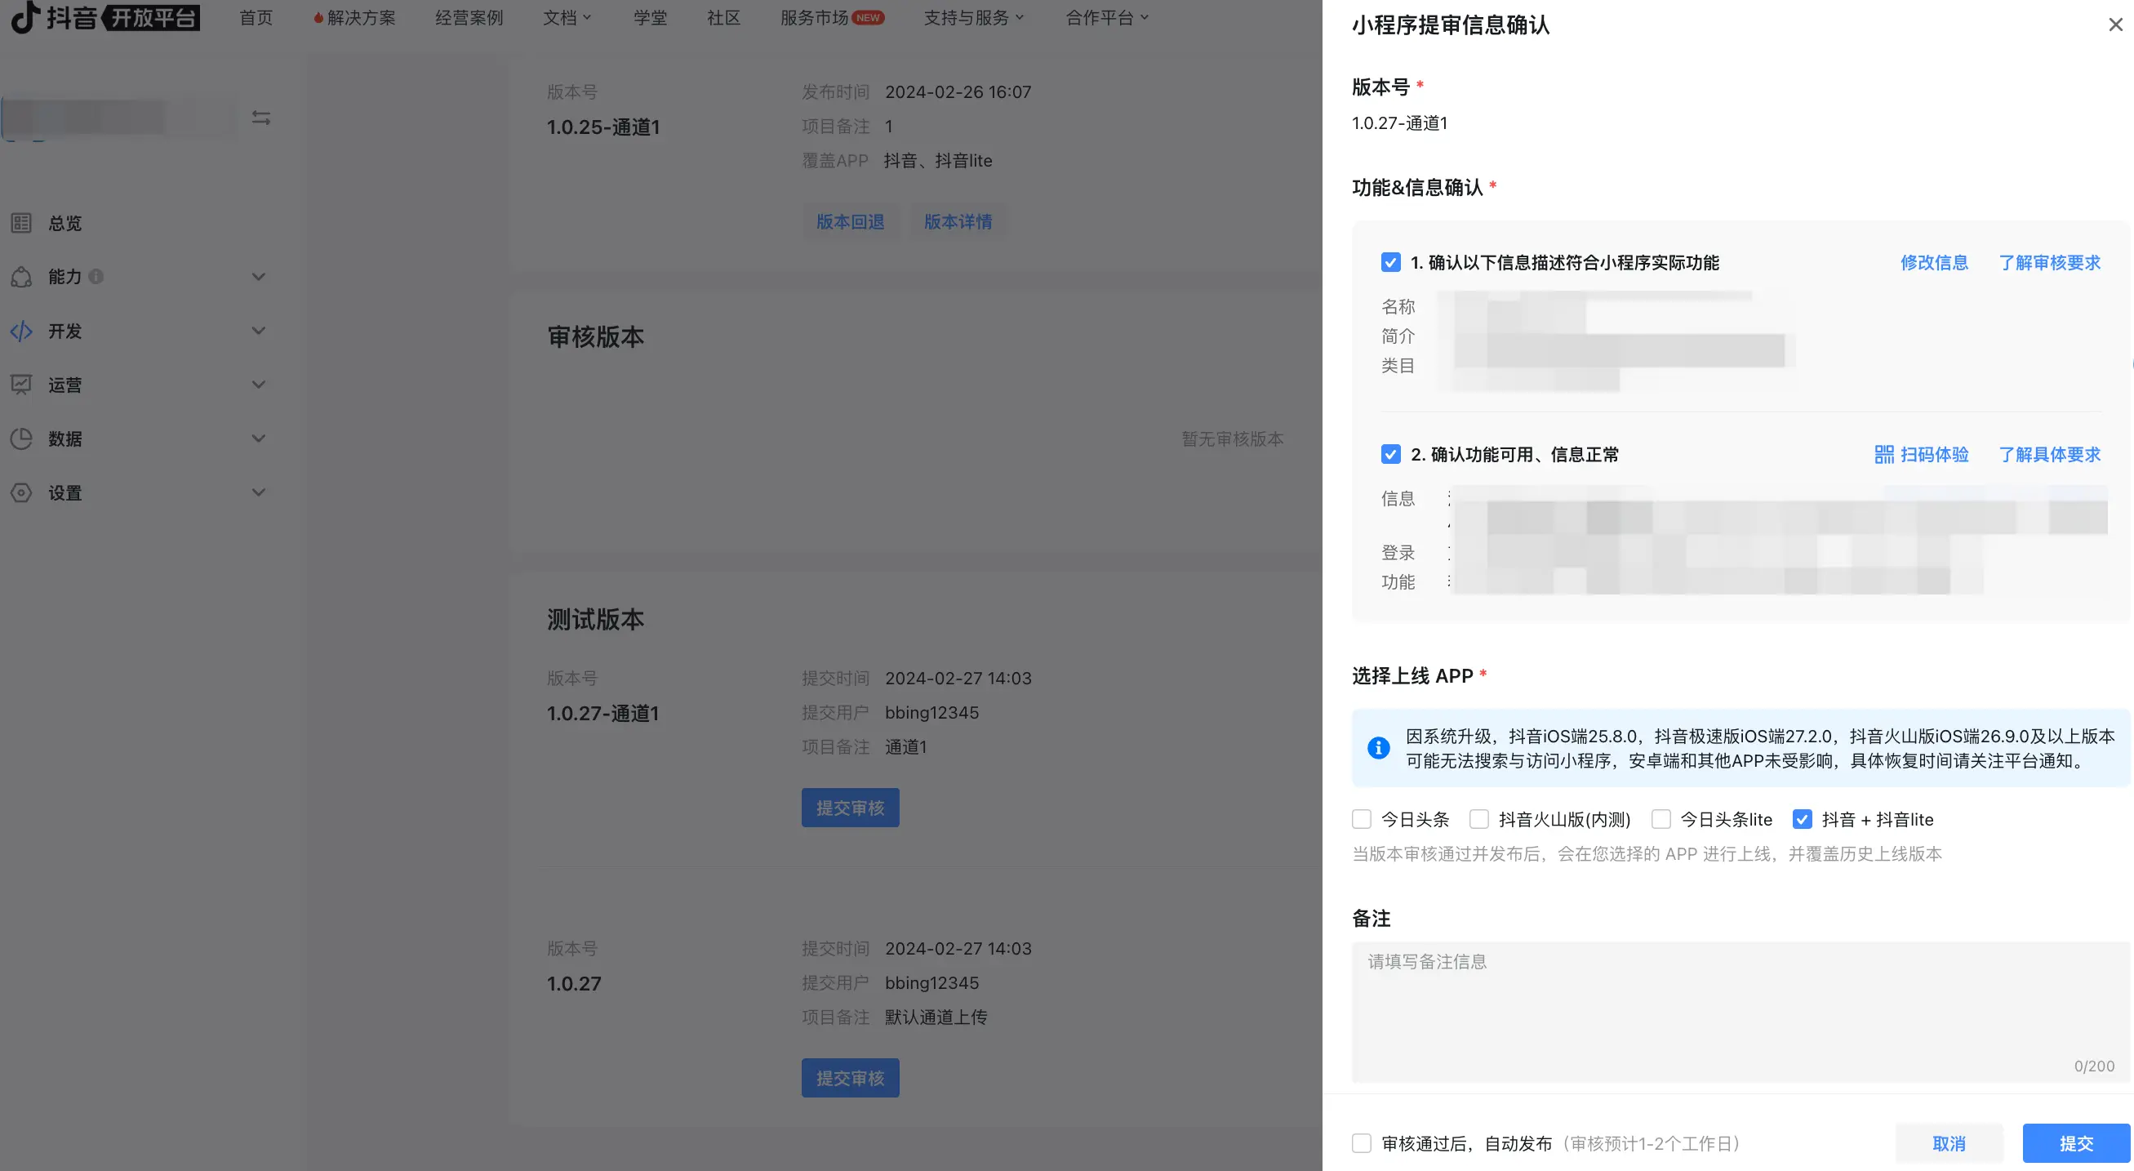Click the info icon beside 能力

pos(96,277)
